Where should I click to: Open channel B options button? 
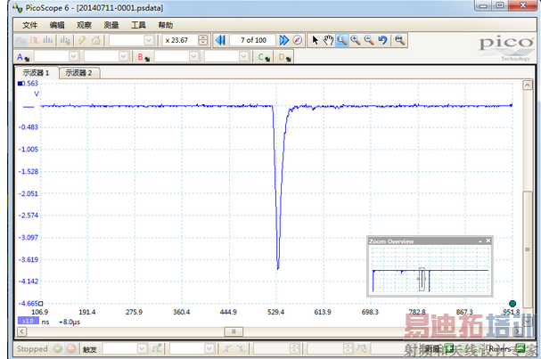coord(143,57)
